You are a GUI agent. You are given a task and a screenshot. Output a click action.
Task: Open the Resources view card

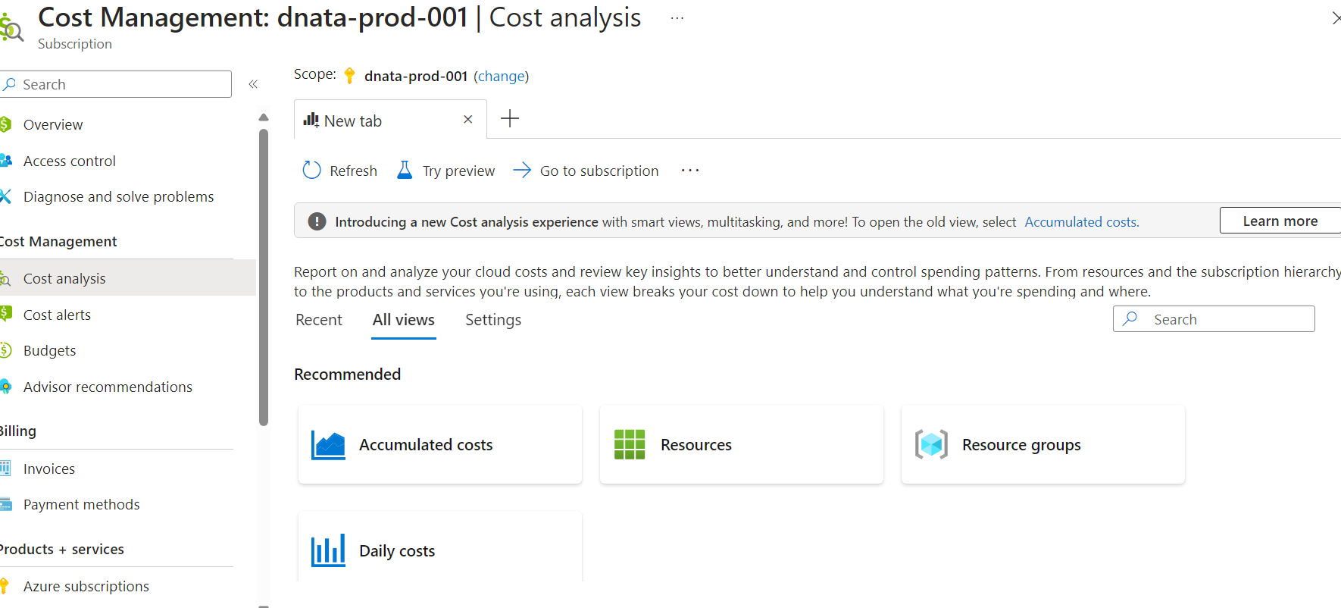(742, 444)
